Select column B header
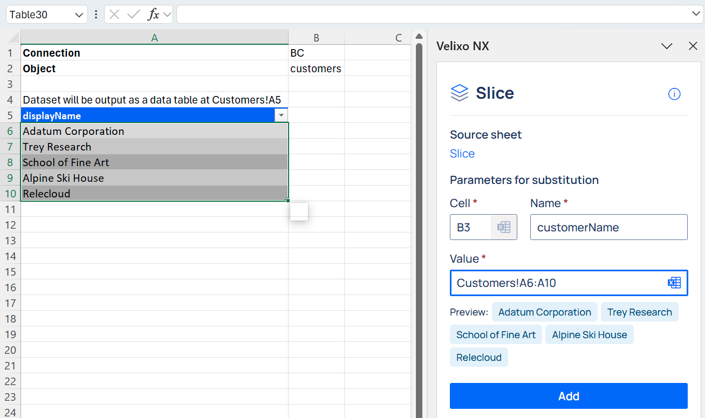705x418 pixels. point(316,37)
